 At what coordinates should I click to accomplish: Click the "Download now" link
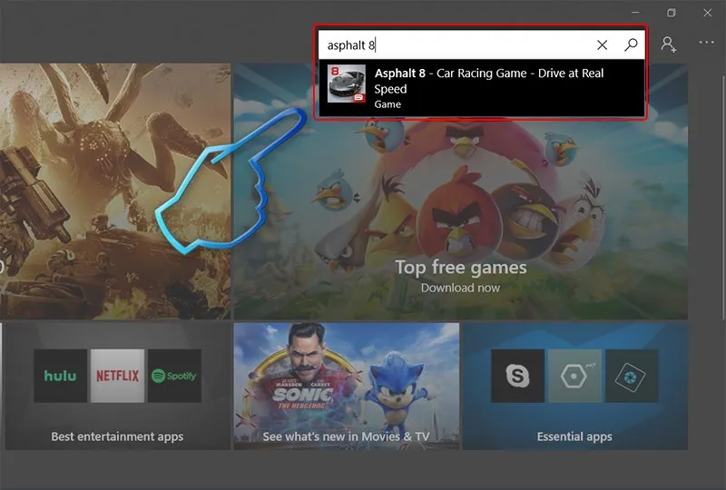pos(460,288)
